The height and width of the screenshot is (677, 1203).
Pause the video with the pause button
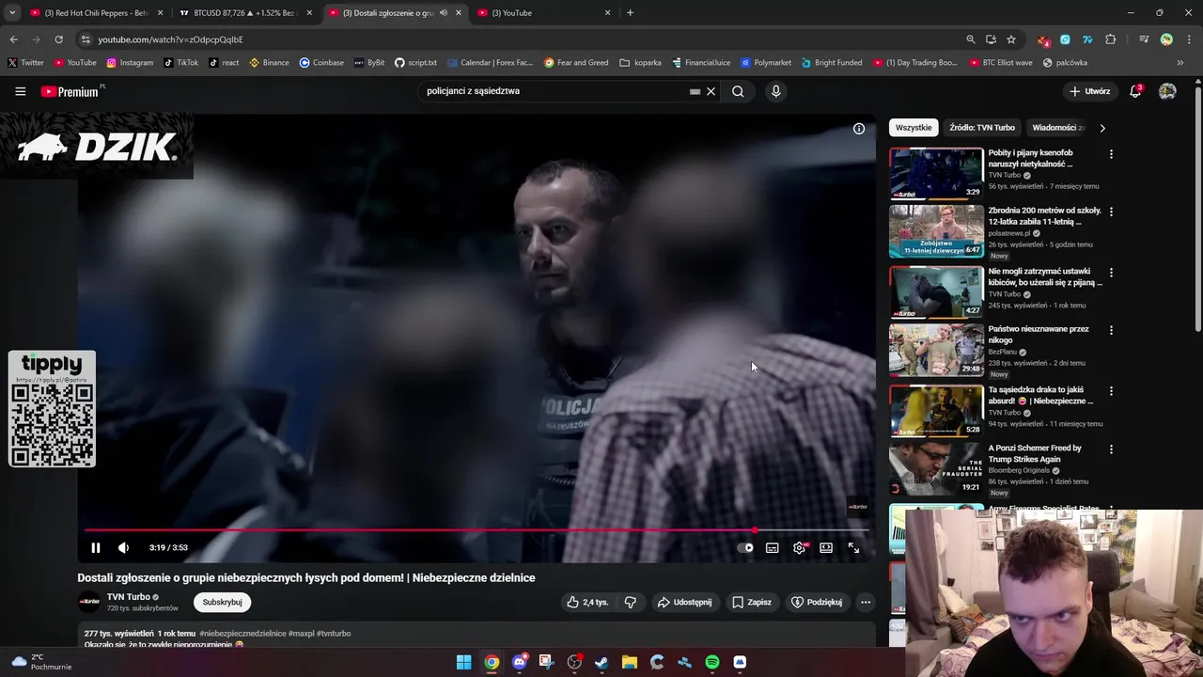pos(95,547)
